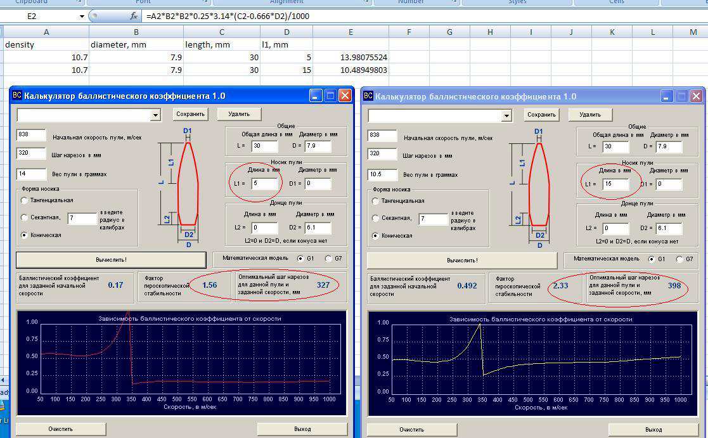Choose G7 math model in left window
The image size is (708, 438).
(x=328, y=259)
